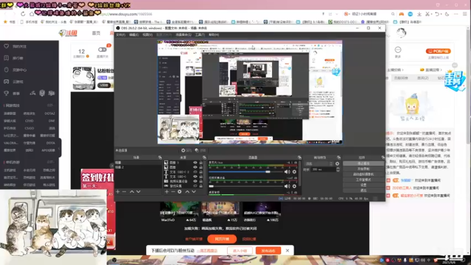The image size is (471, 265).
Task: Open cloud gaming controller icon in sidebar
Action: (x=6, y=81)
